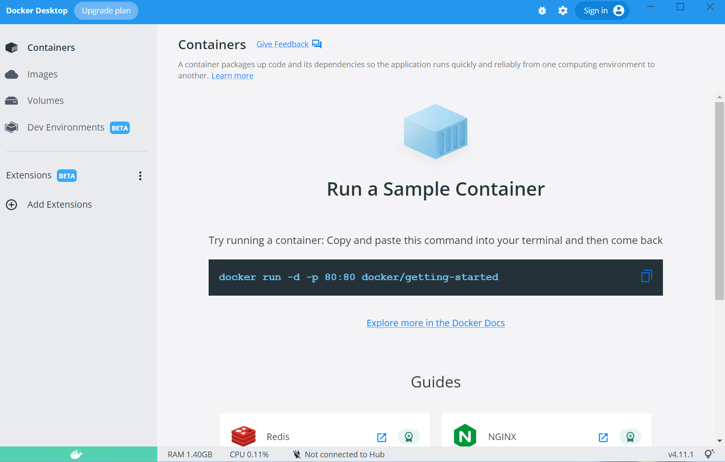725x462 pixels.
Task: Open the Extensions three-dot menu
Action: coord(140,176)
